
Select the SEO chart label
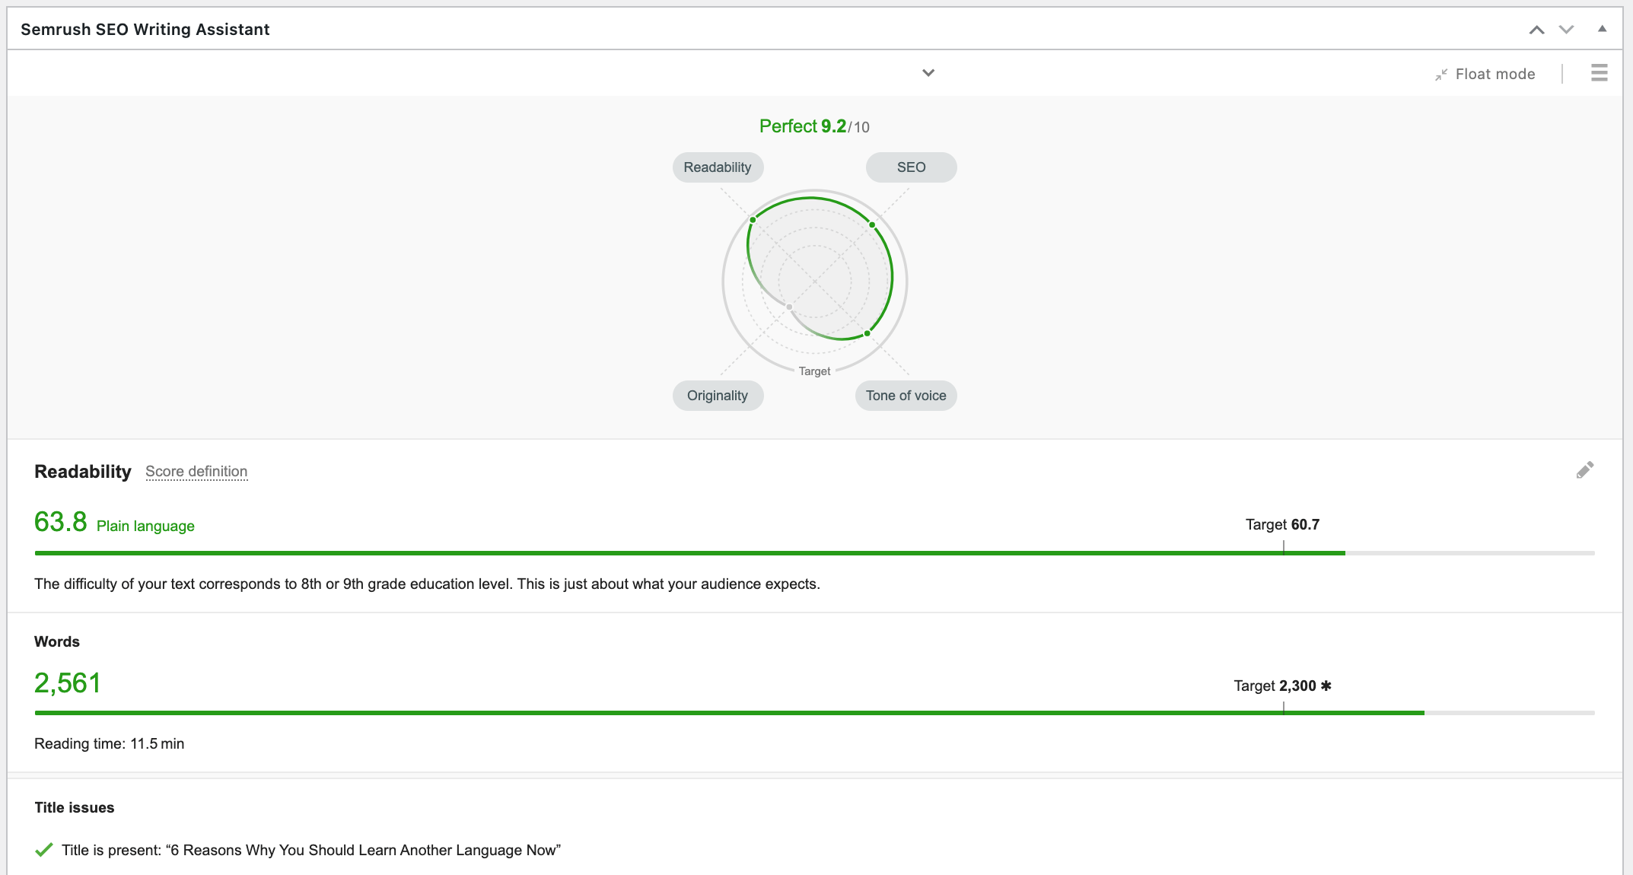pos(911,167)
